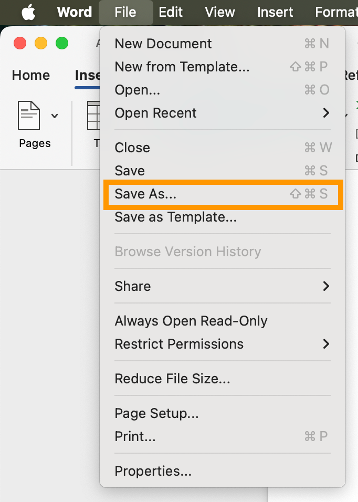Open document Properties
The image size is (358, 502).
pos(153,471)
